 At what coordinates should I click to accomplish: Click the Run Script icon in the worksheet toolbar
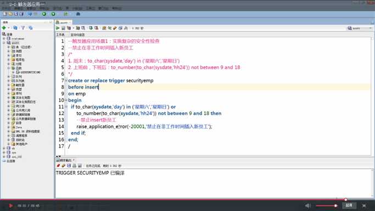pos(63,28)
